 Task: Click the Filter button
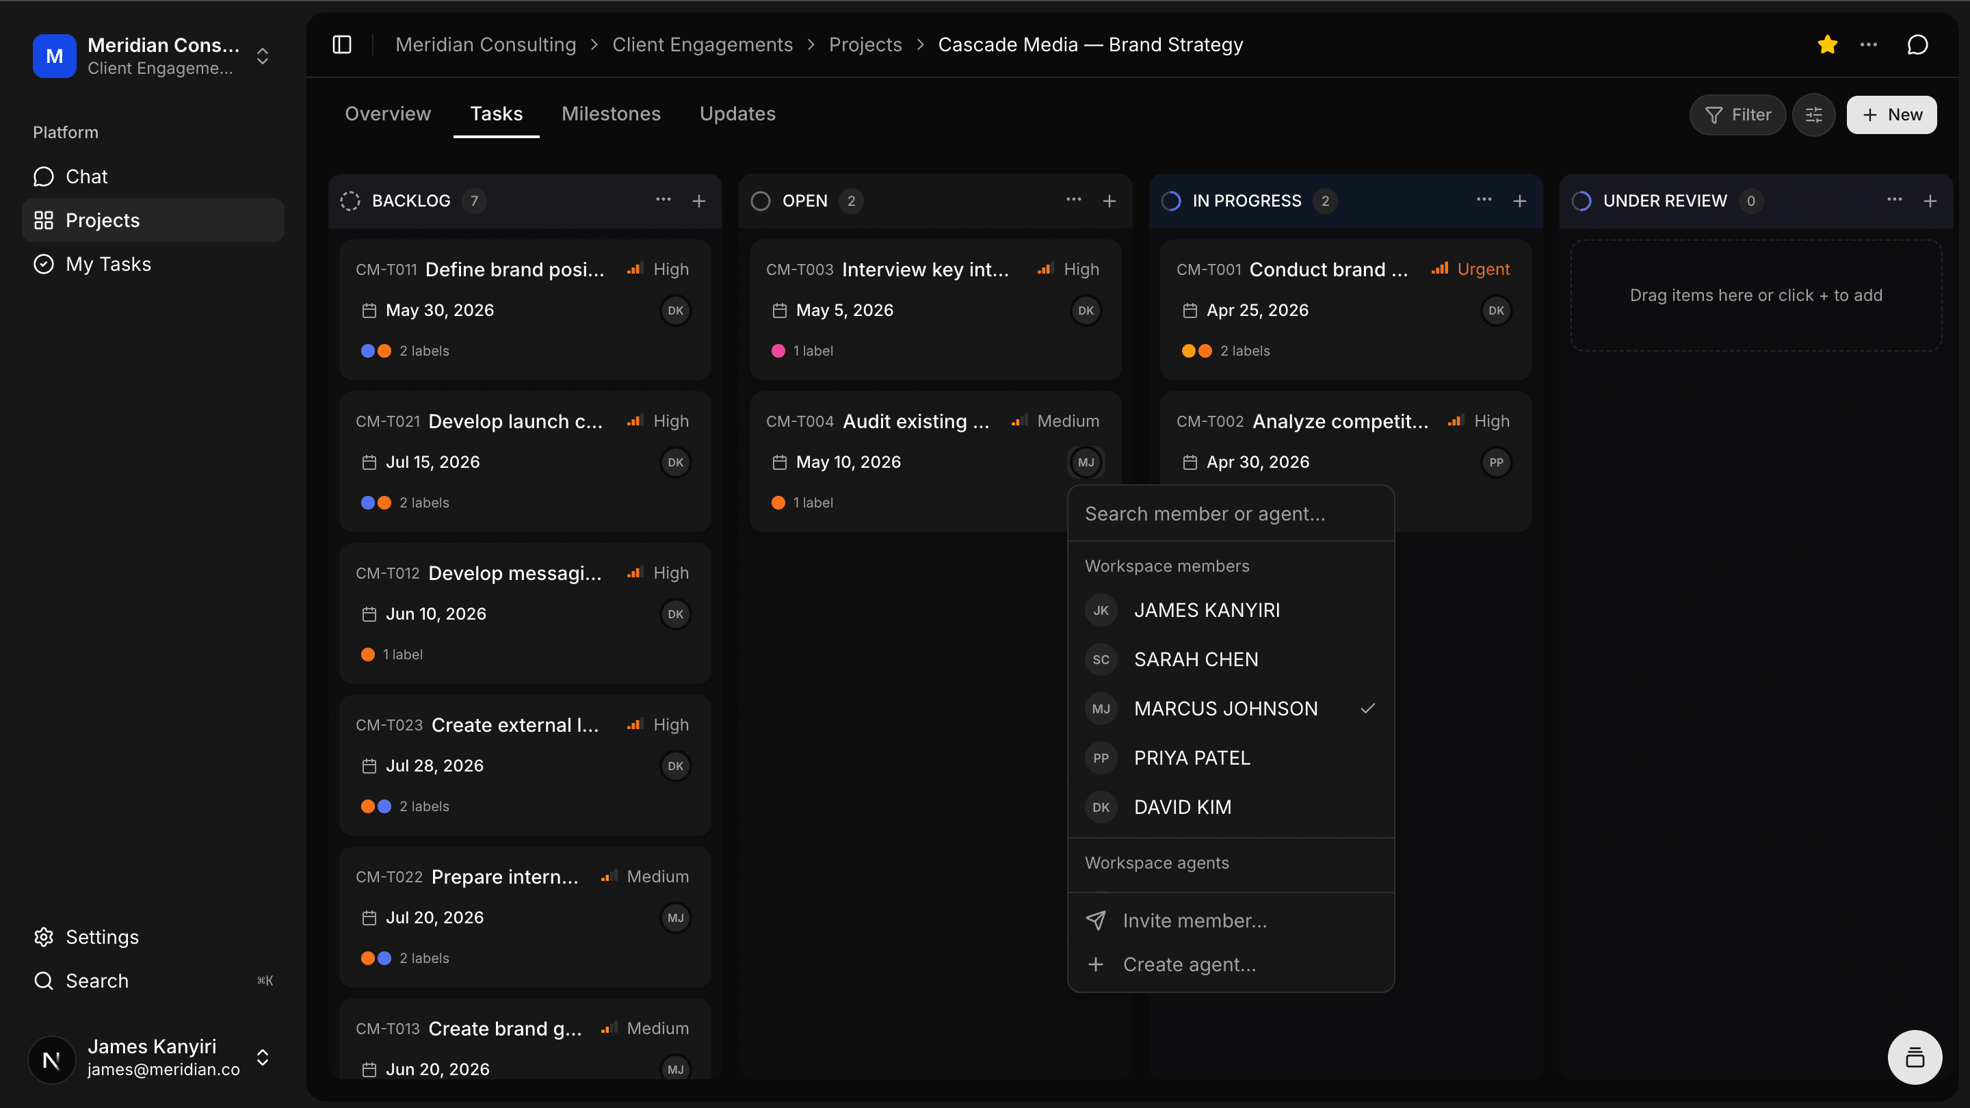[x=1737, y=115]
